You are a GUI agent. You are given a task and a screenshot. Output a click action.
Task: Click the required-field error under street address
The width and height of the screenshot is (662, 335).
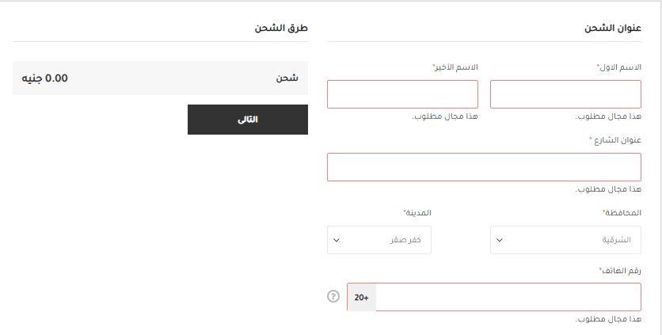pos(608,189)
